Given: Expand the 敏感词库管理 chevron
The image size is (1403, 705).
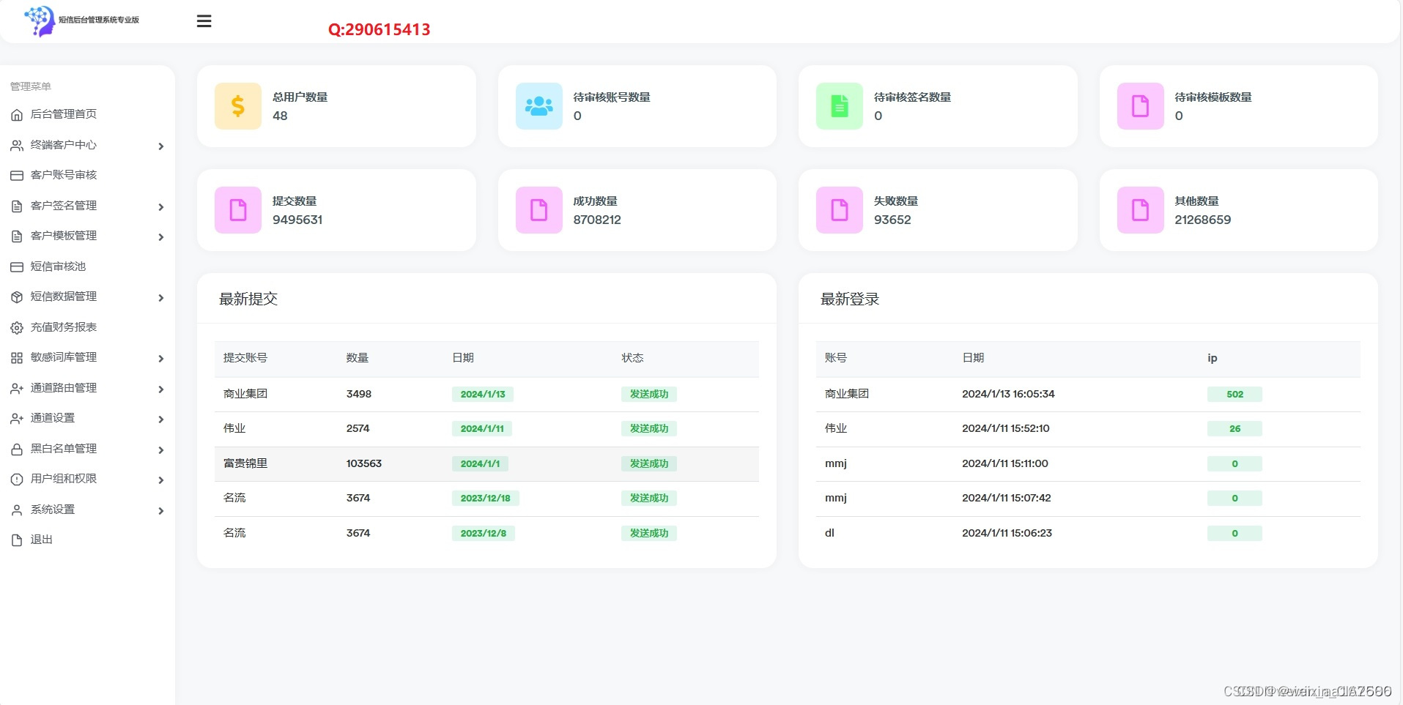Looking at the screenshot, I should 161,359.
